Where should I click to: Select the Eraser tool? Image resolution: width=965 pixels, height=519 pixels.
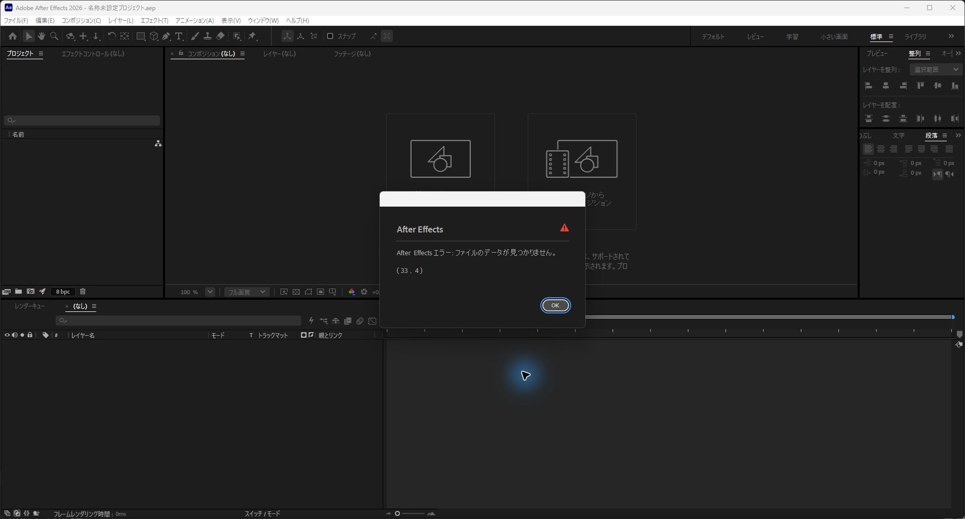coord(220,36)
